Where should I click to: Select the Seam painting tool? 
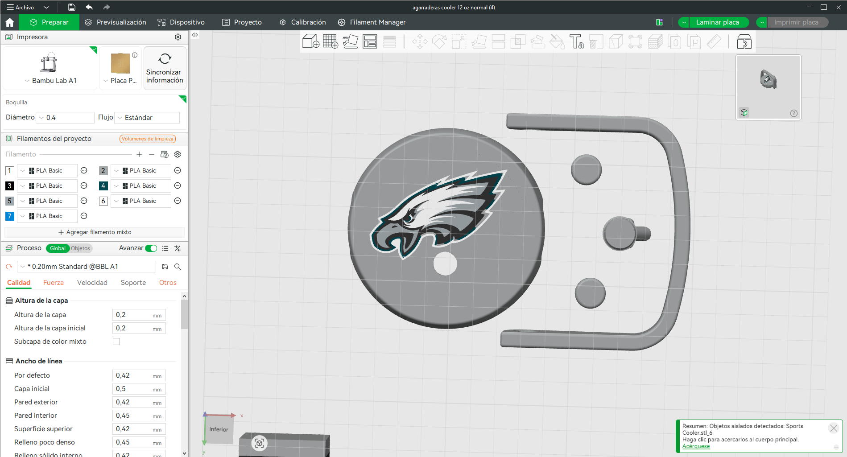click(x=616, y=41)
